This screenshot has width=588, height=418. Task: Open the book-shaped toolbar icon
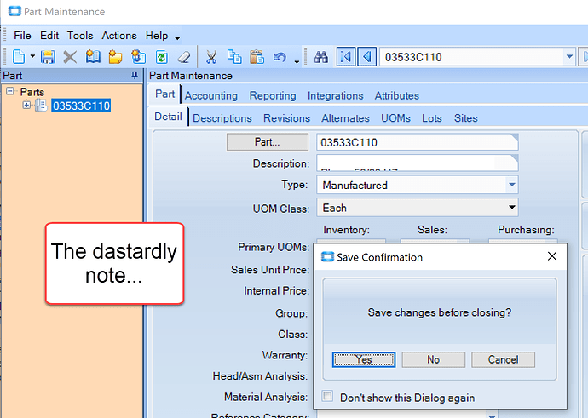click(x=93, y=57)
